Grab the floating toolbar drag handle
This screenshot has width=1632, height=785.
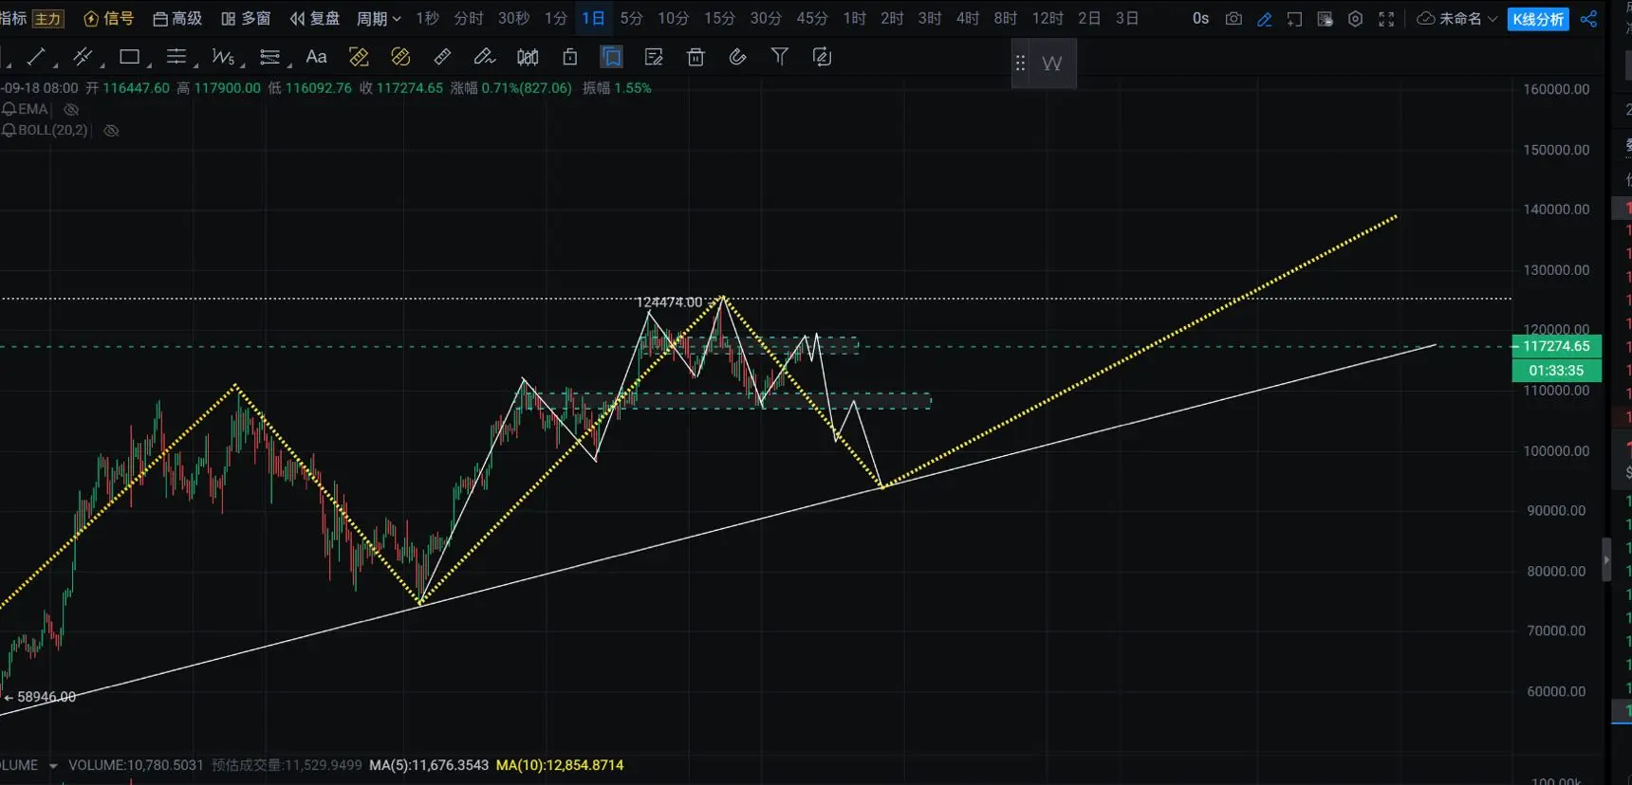coord(1020,64)
